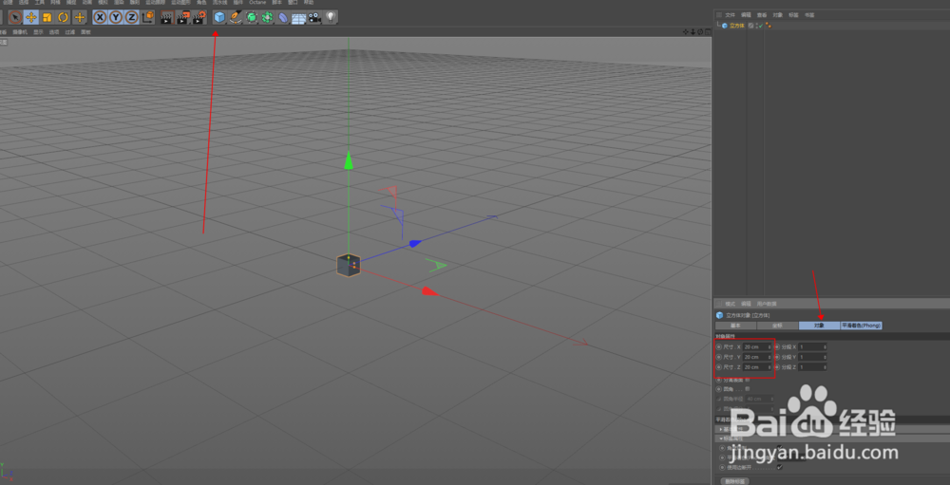Open the viewport 摄像机 menu

[20, 32]
